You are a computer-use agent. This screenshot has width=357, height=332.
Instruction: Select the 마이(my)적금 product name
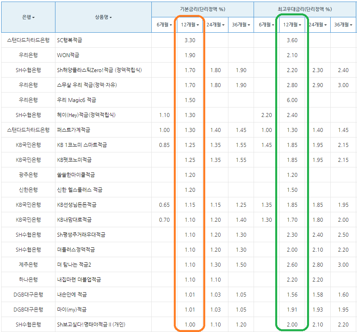72,310
